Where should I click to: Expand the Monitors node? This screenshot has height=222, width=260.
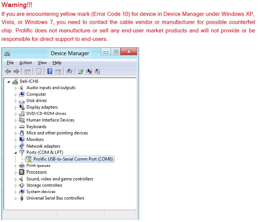pos(15,140)
